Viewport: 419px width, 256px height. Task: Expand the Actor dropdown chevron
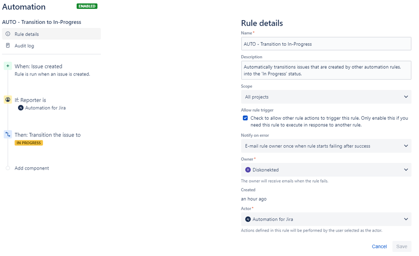tap(406, 219)
